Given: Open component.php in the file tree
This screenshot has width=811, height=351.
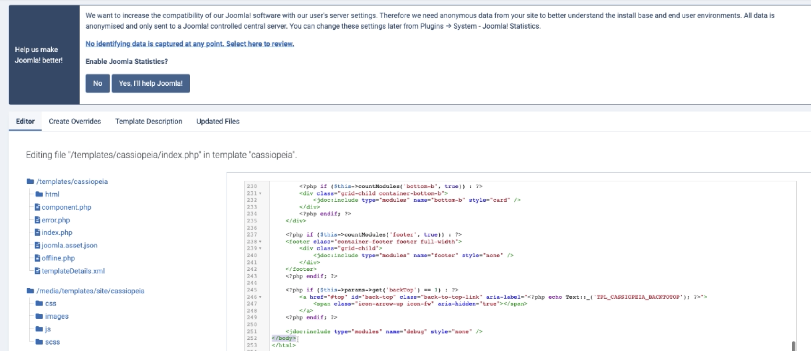Looking at the screenshot, I should tap(66, 207).
